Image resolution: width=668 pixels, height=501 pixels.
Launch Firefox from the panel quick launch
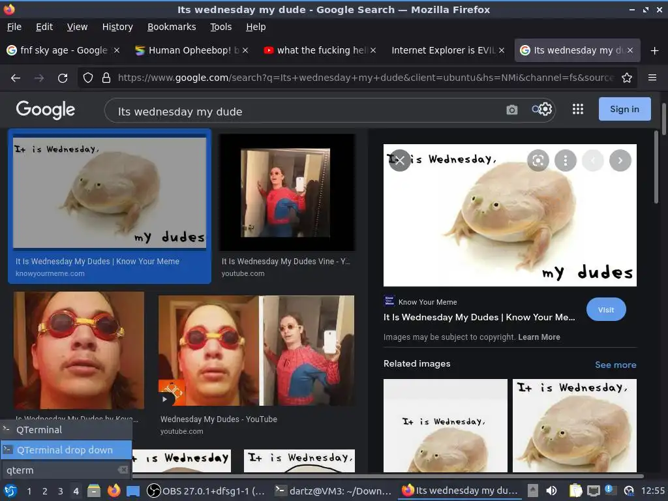[x=114, y=491]
